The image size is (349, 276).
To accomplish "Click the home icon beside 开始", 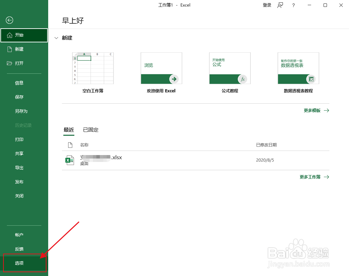I will [10, 35].
